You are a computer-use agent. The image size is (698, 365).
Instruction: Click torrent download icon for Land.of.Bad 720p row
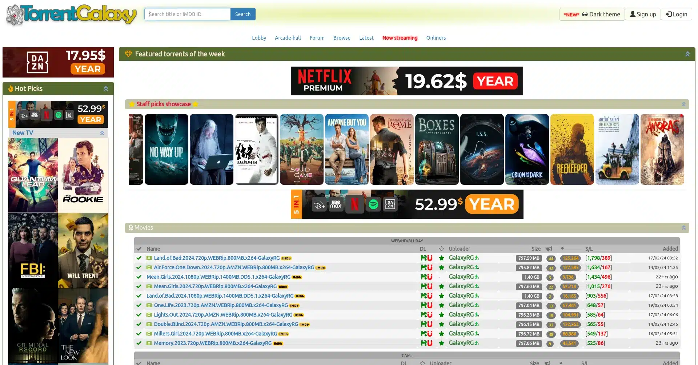tap(424, 258)
